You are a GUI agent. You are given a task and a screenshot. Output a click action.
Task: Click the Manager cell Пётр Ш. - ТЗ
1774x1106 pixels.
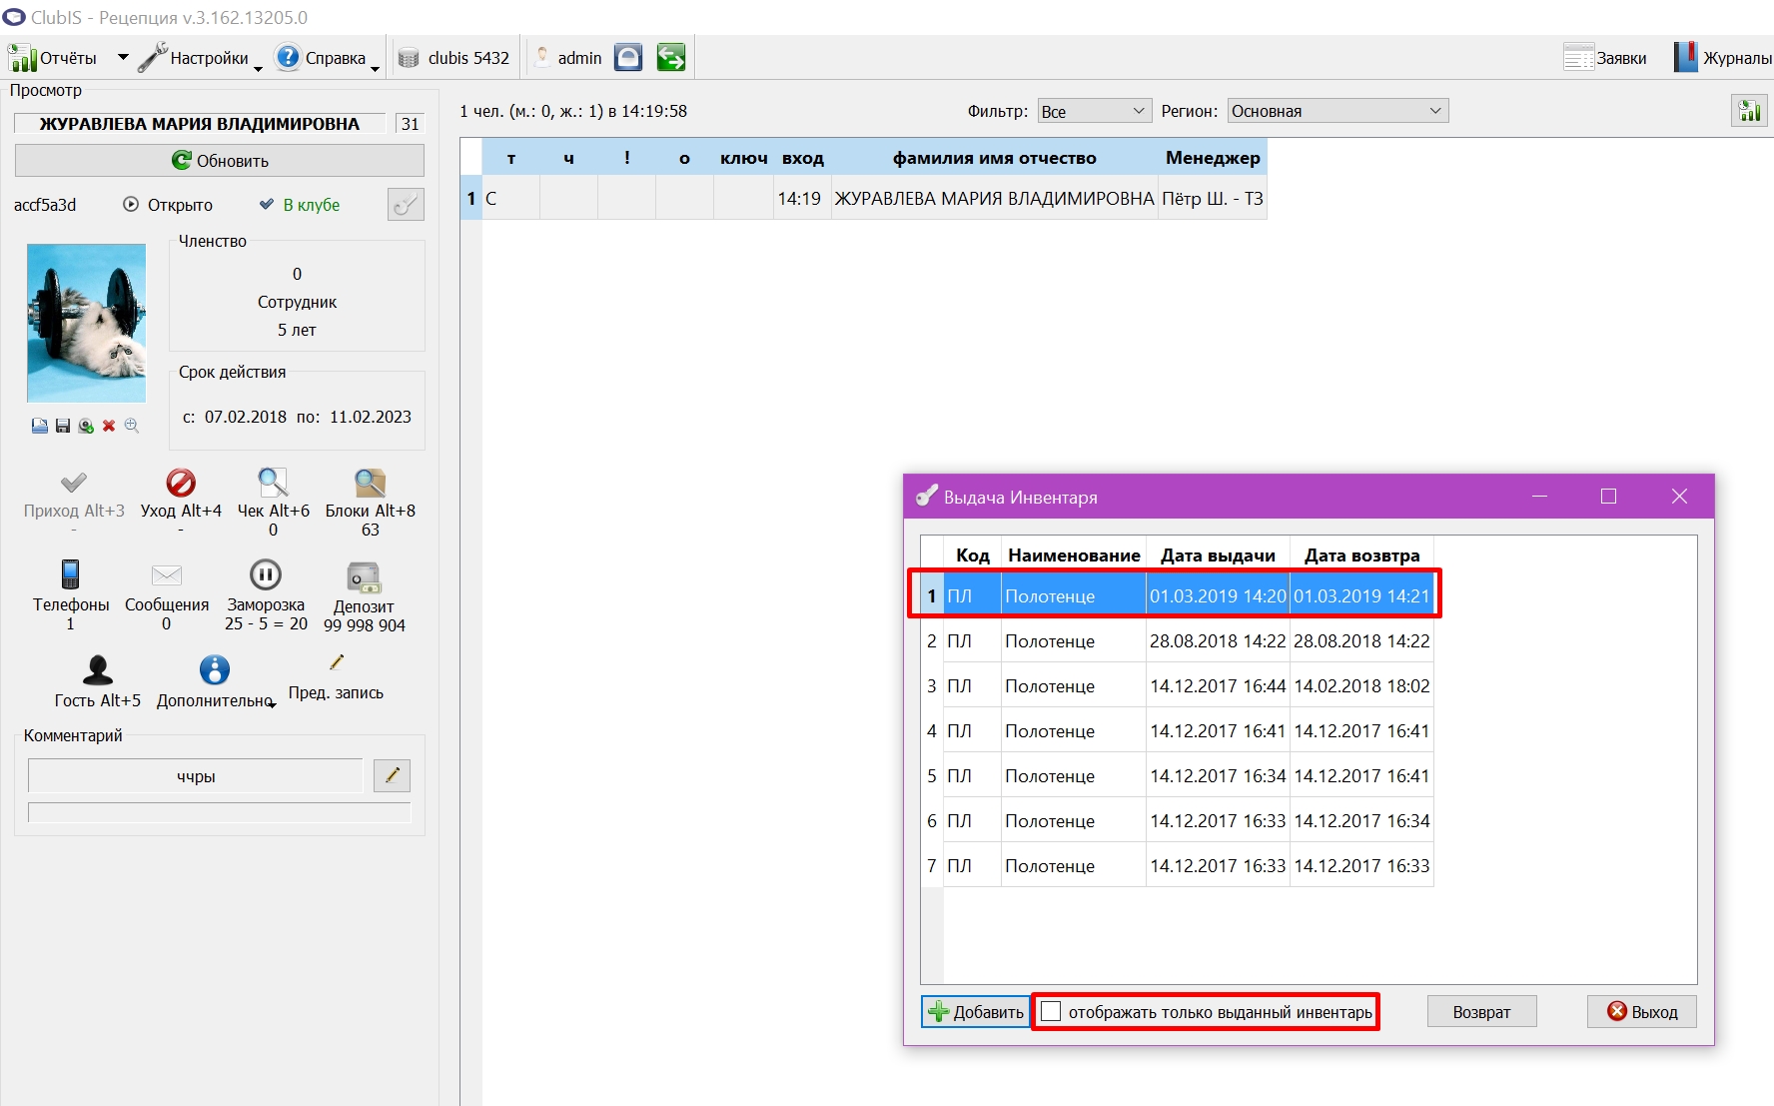tap(1213, 199)
